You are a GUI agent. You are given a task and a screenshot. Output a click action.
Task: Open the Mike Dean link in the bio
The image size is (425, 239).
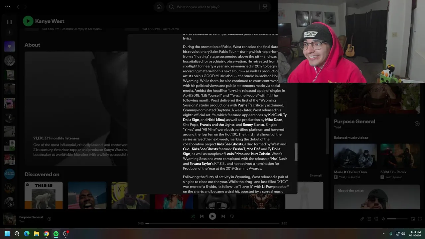click(274, 120)
